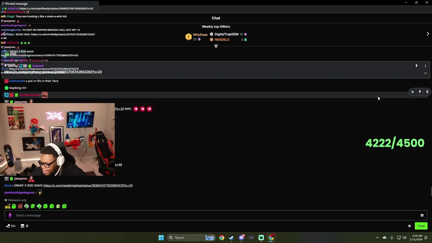This screenshot has width=432, height=243.
Task: Click the green Chat send button
Action: coord(421,226)
